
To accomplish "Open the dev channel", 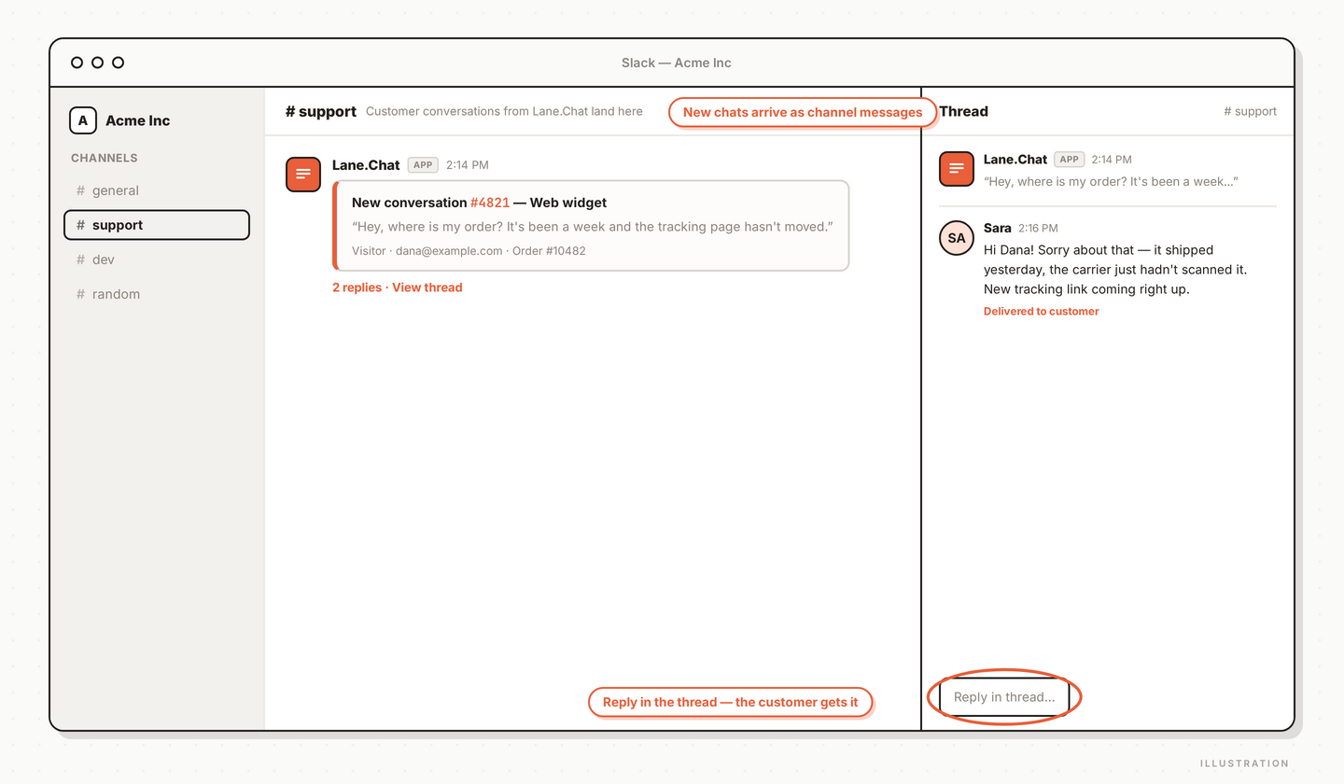I will pyautogui.click(x=156, y=259).
